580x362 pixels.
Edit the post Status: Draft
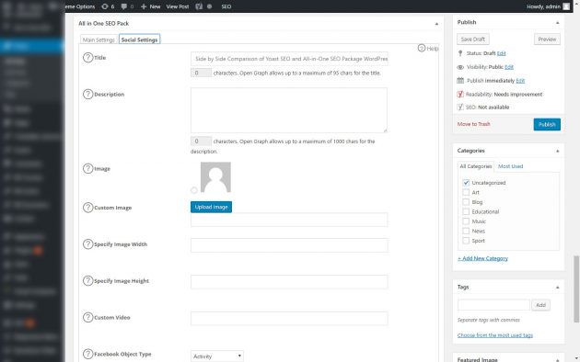click(501, 53)
